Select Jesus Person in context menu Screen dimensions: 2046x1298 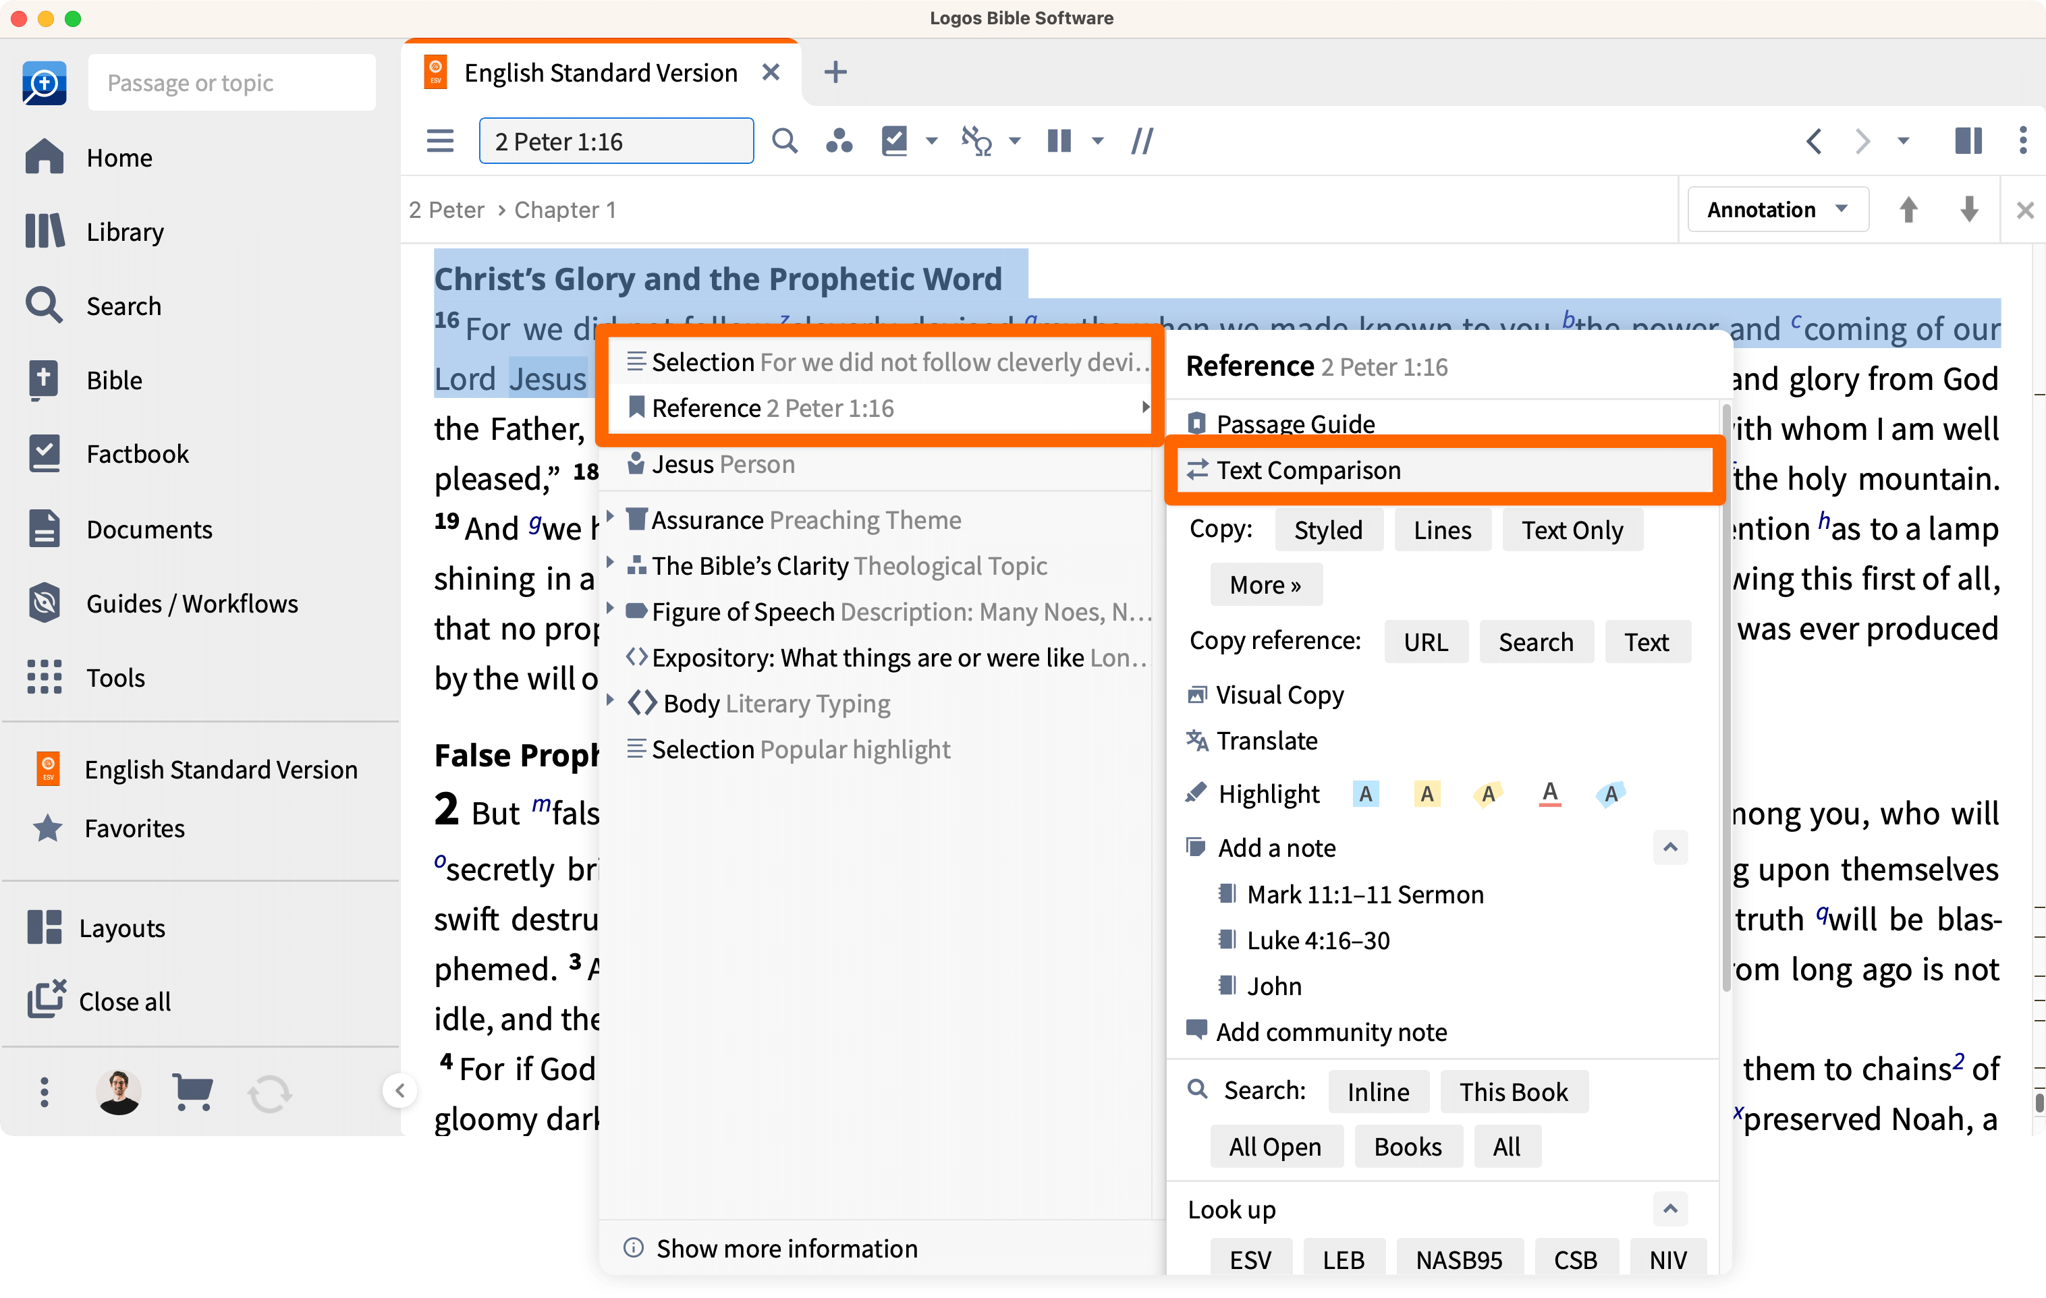(x=880, y=464)
